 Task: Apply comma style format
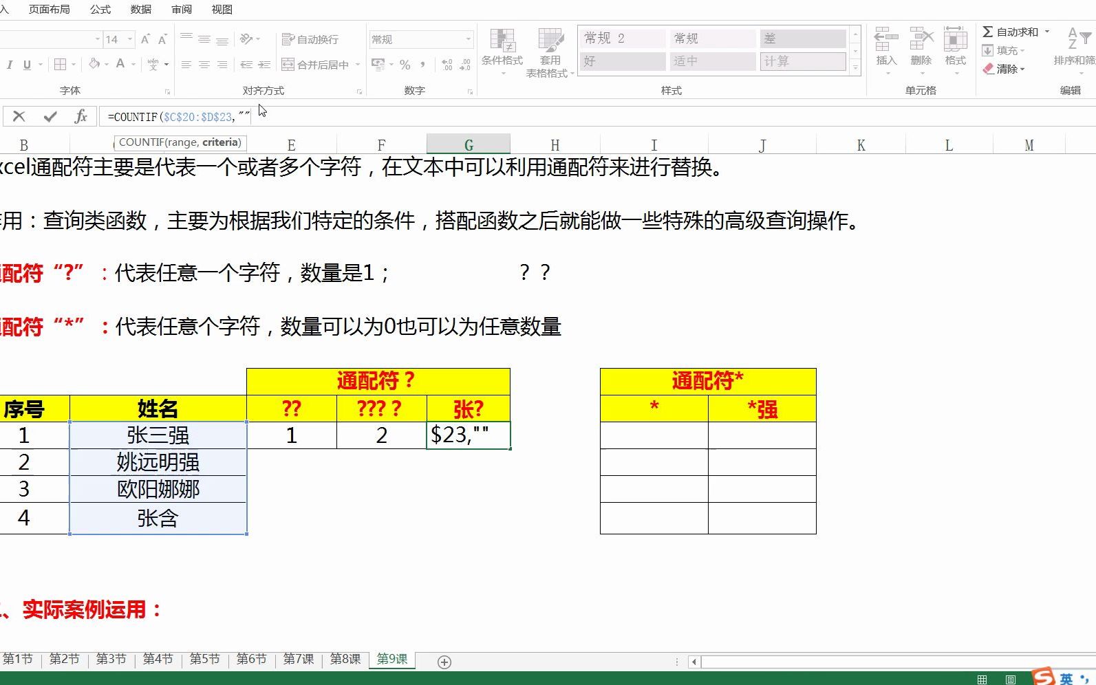(x=423, y=65)
